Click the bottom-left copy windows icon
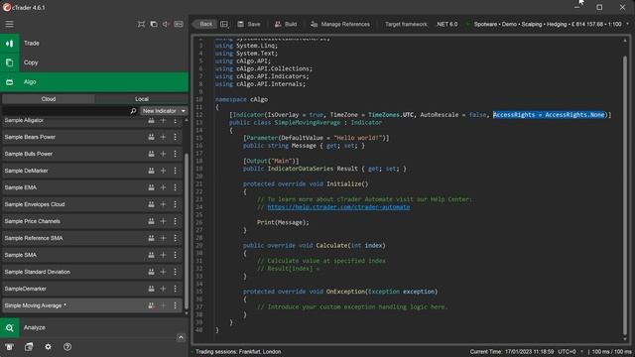Viewport: 635px width, 357px height. pos(29,347)
